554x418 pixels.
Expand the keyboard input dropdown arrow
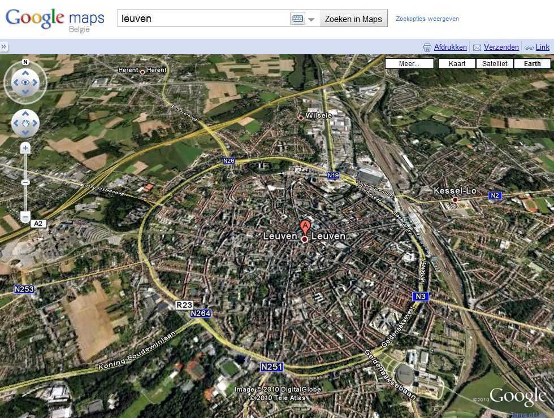coord(311,19)
